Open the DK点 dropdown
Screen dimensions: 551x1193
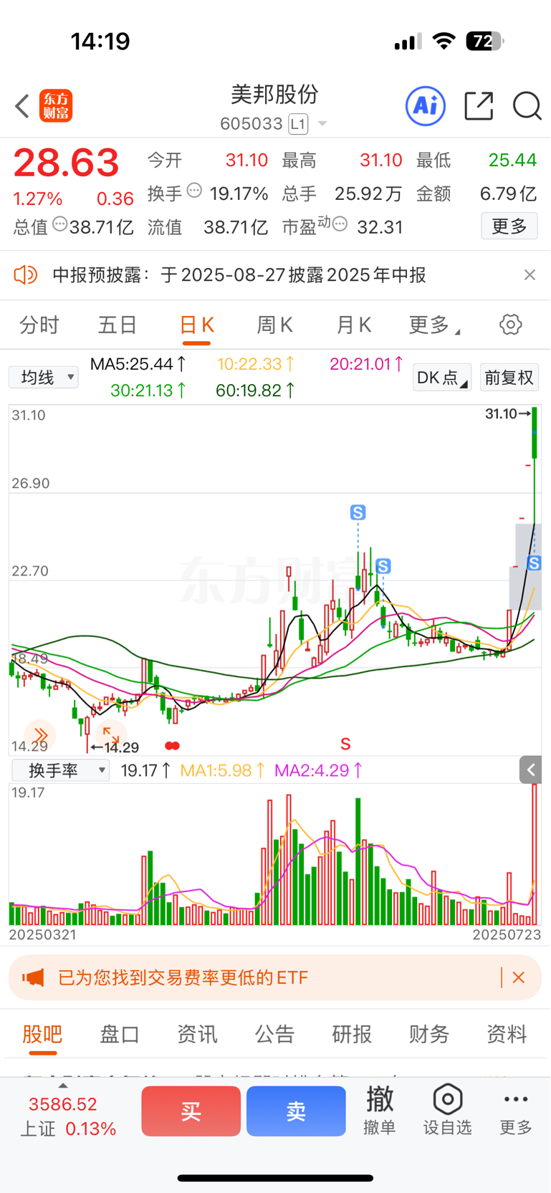(x=441, y=377)
